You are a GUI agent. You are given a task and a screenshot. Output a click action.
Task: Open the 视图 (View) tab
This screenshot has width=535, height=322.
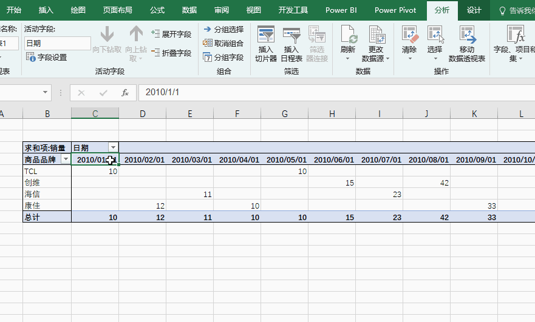pyautogui.click(x=253, y=10)
